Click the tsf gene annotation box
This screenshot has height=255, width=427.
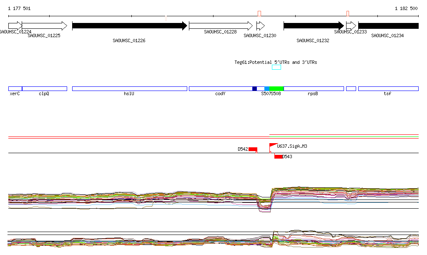coord(388,88)
